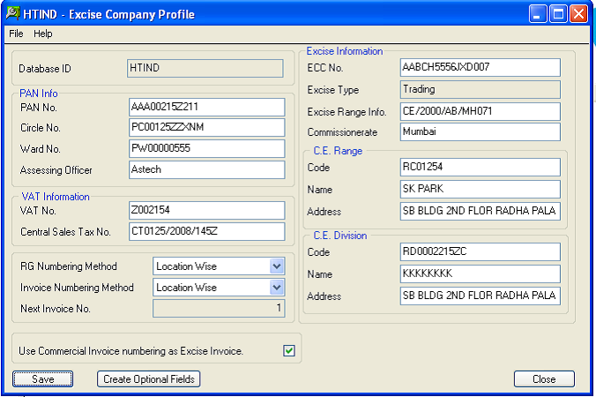Viewport: 596px width, 397px height.
Task: Click the C.E. Range Code field
Action: (481, 168)
